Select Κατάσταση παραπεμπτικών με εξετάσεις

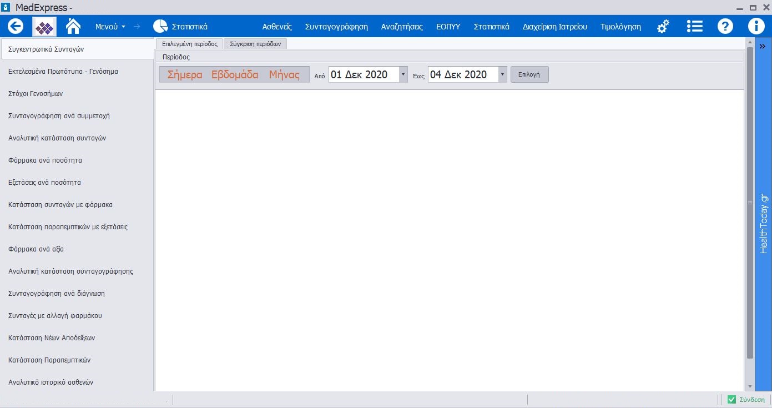tap(77, 226)
